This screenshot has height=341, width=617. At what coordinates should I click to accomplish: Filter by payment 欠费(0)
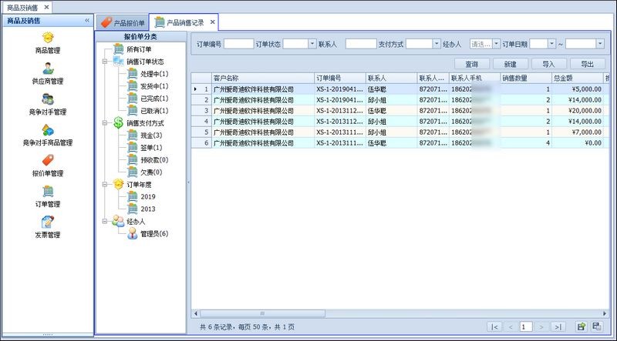[151, 172]
